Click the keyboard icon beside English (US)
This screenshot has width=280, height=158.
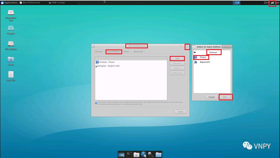[x=97, y=66]
